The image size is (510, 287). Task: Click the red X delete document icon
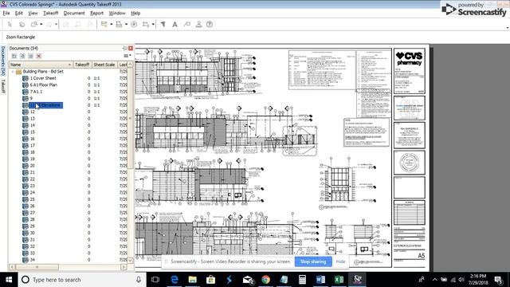click(x=39, y=56)
